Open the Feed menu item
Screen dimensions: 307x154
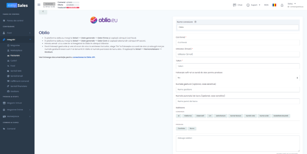coord(13,66)
